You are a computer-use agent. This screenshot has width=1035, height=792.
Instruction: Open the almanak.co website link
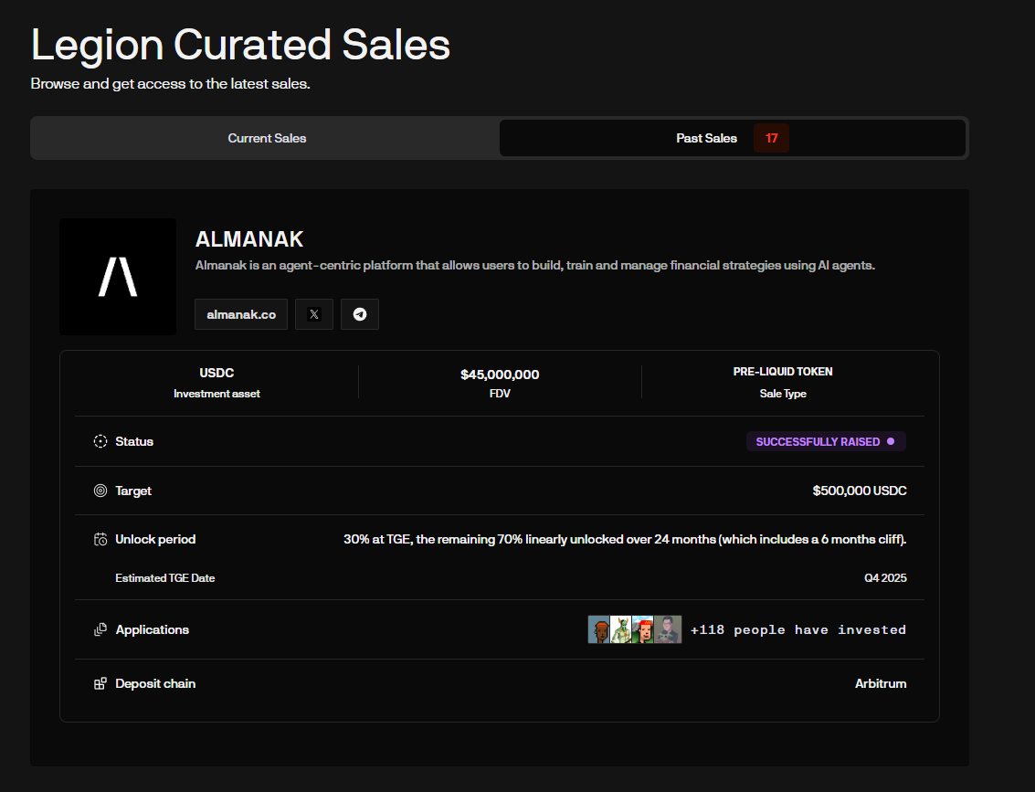(241, 314)
